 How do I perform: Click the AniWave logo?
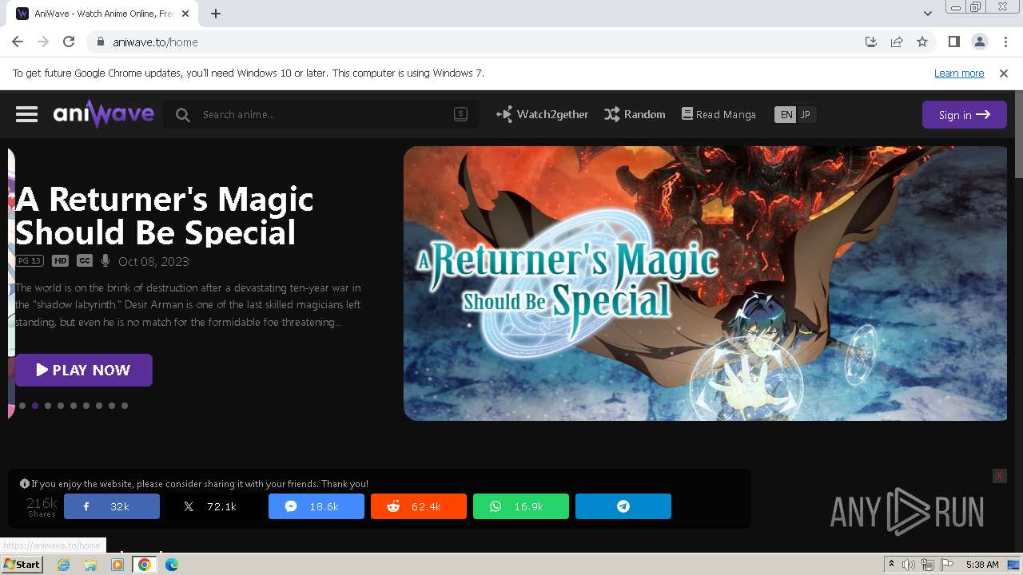[104, 114]
